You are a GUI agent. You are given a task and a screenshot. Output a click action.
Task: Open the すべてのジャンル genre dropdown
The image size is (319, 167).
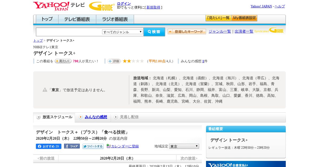click(x=123, y=32)
